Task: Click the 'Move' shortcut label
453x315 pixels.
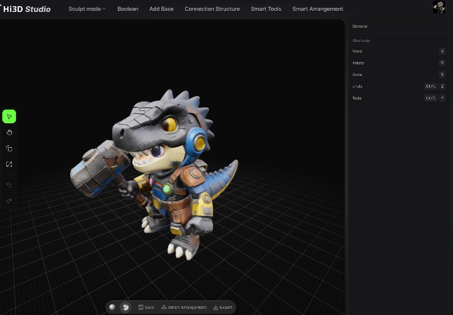Action: point(357,51)
